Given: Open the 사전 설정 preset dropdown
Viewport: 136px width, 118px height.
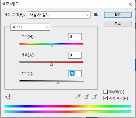Looking at the screenshot, I should pyautogui.click(x=59, y=15).
